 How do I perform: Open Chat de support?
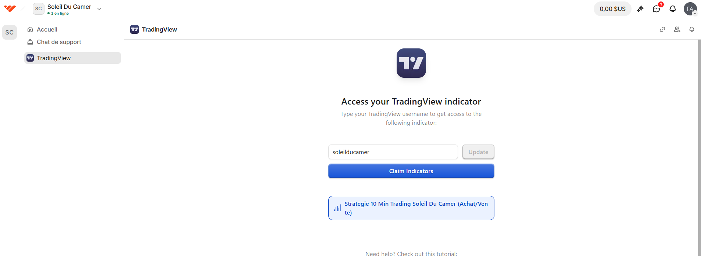tap(72, 42)
